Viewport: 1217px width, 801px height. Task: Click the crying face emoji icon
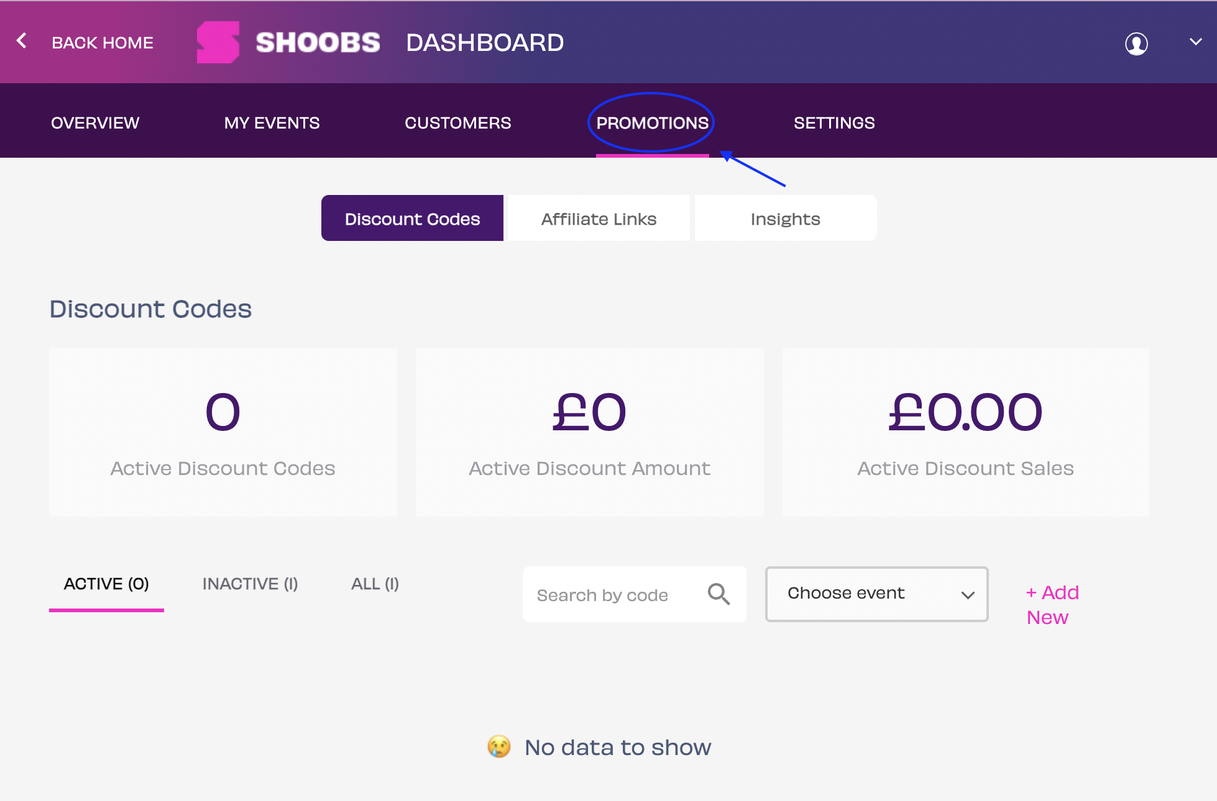[x=499, y=746]
